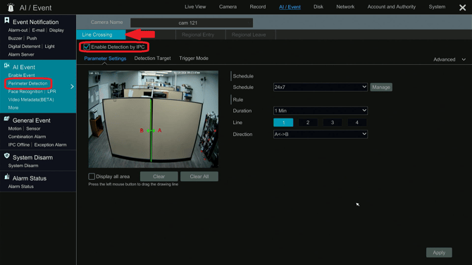
Task: Click the AI / Event alarm bell icon
Action: pos(11,7)
